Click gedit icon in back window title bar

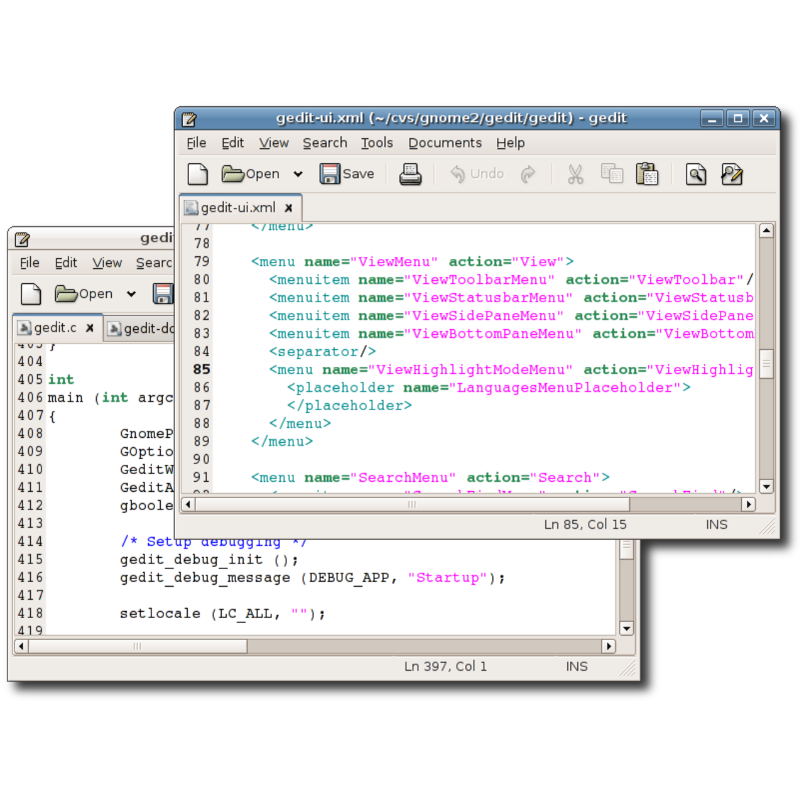[23, 239]
